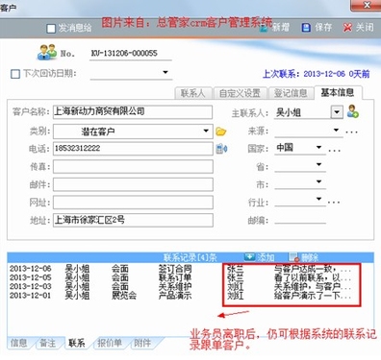This screenshot has width=381, height=360.
Task: Click the 电话 input field
Action: tap(133, 149)
